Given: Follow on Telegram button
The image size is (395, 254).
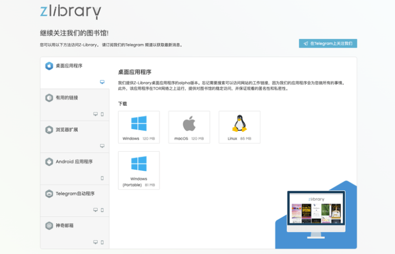Looking at the screenshot, I should [x=328, y=44].
